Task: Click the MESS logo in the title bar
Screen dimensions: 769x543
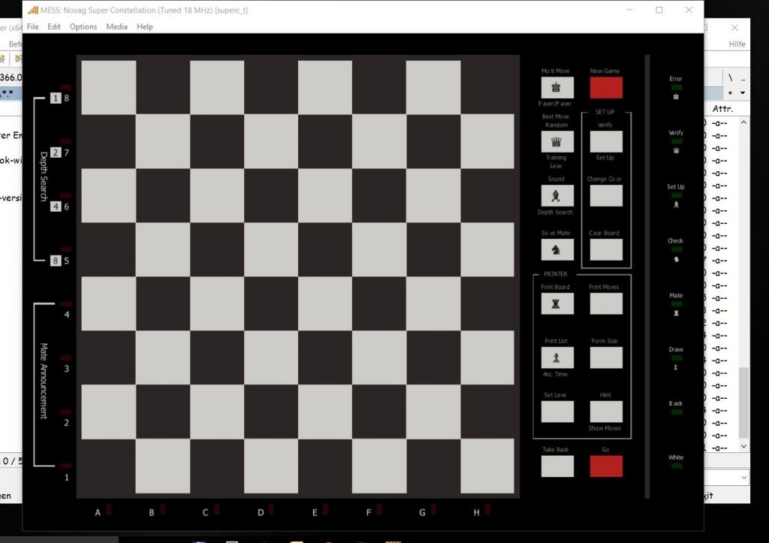Action: (x=33, y=11)
